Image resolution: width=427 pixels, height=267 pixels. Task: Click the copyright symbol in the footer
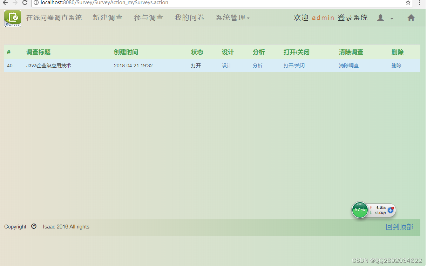pos(34,226)
